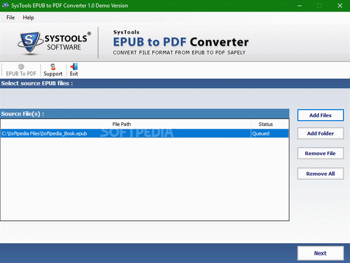Click Next to proceed
The height and width of the screenshot is (263, 350).
(320, 253)
